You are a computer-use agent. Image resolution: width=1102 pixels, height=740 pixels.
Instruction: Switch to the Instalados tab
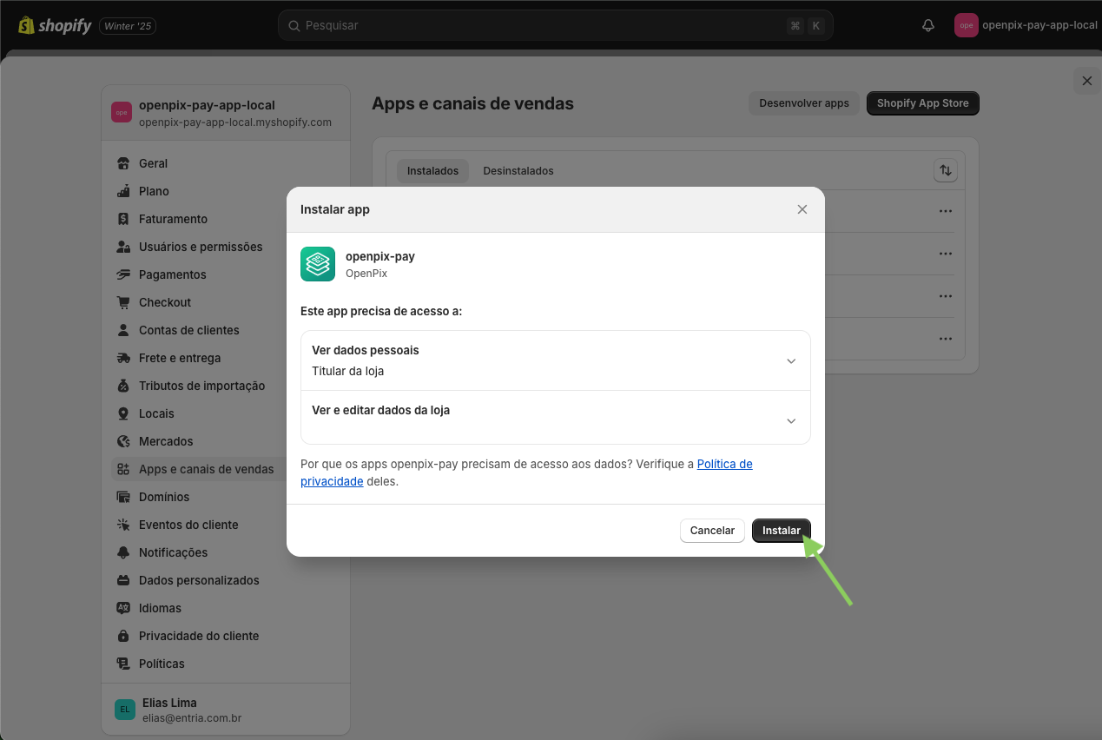point(432,170)
